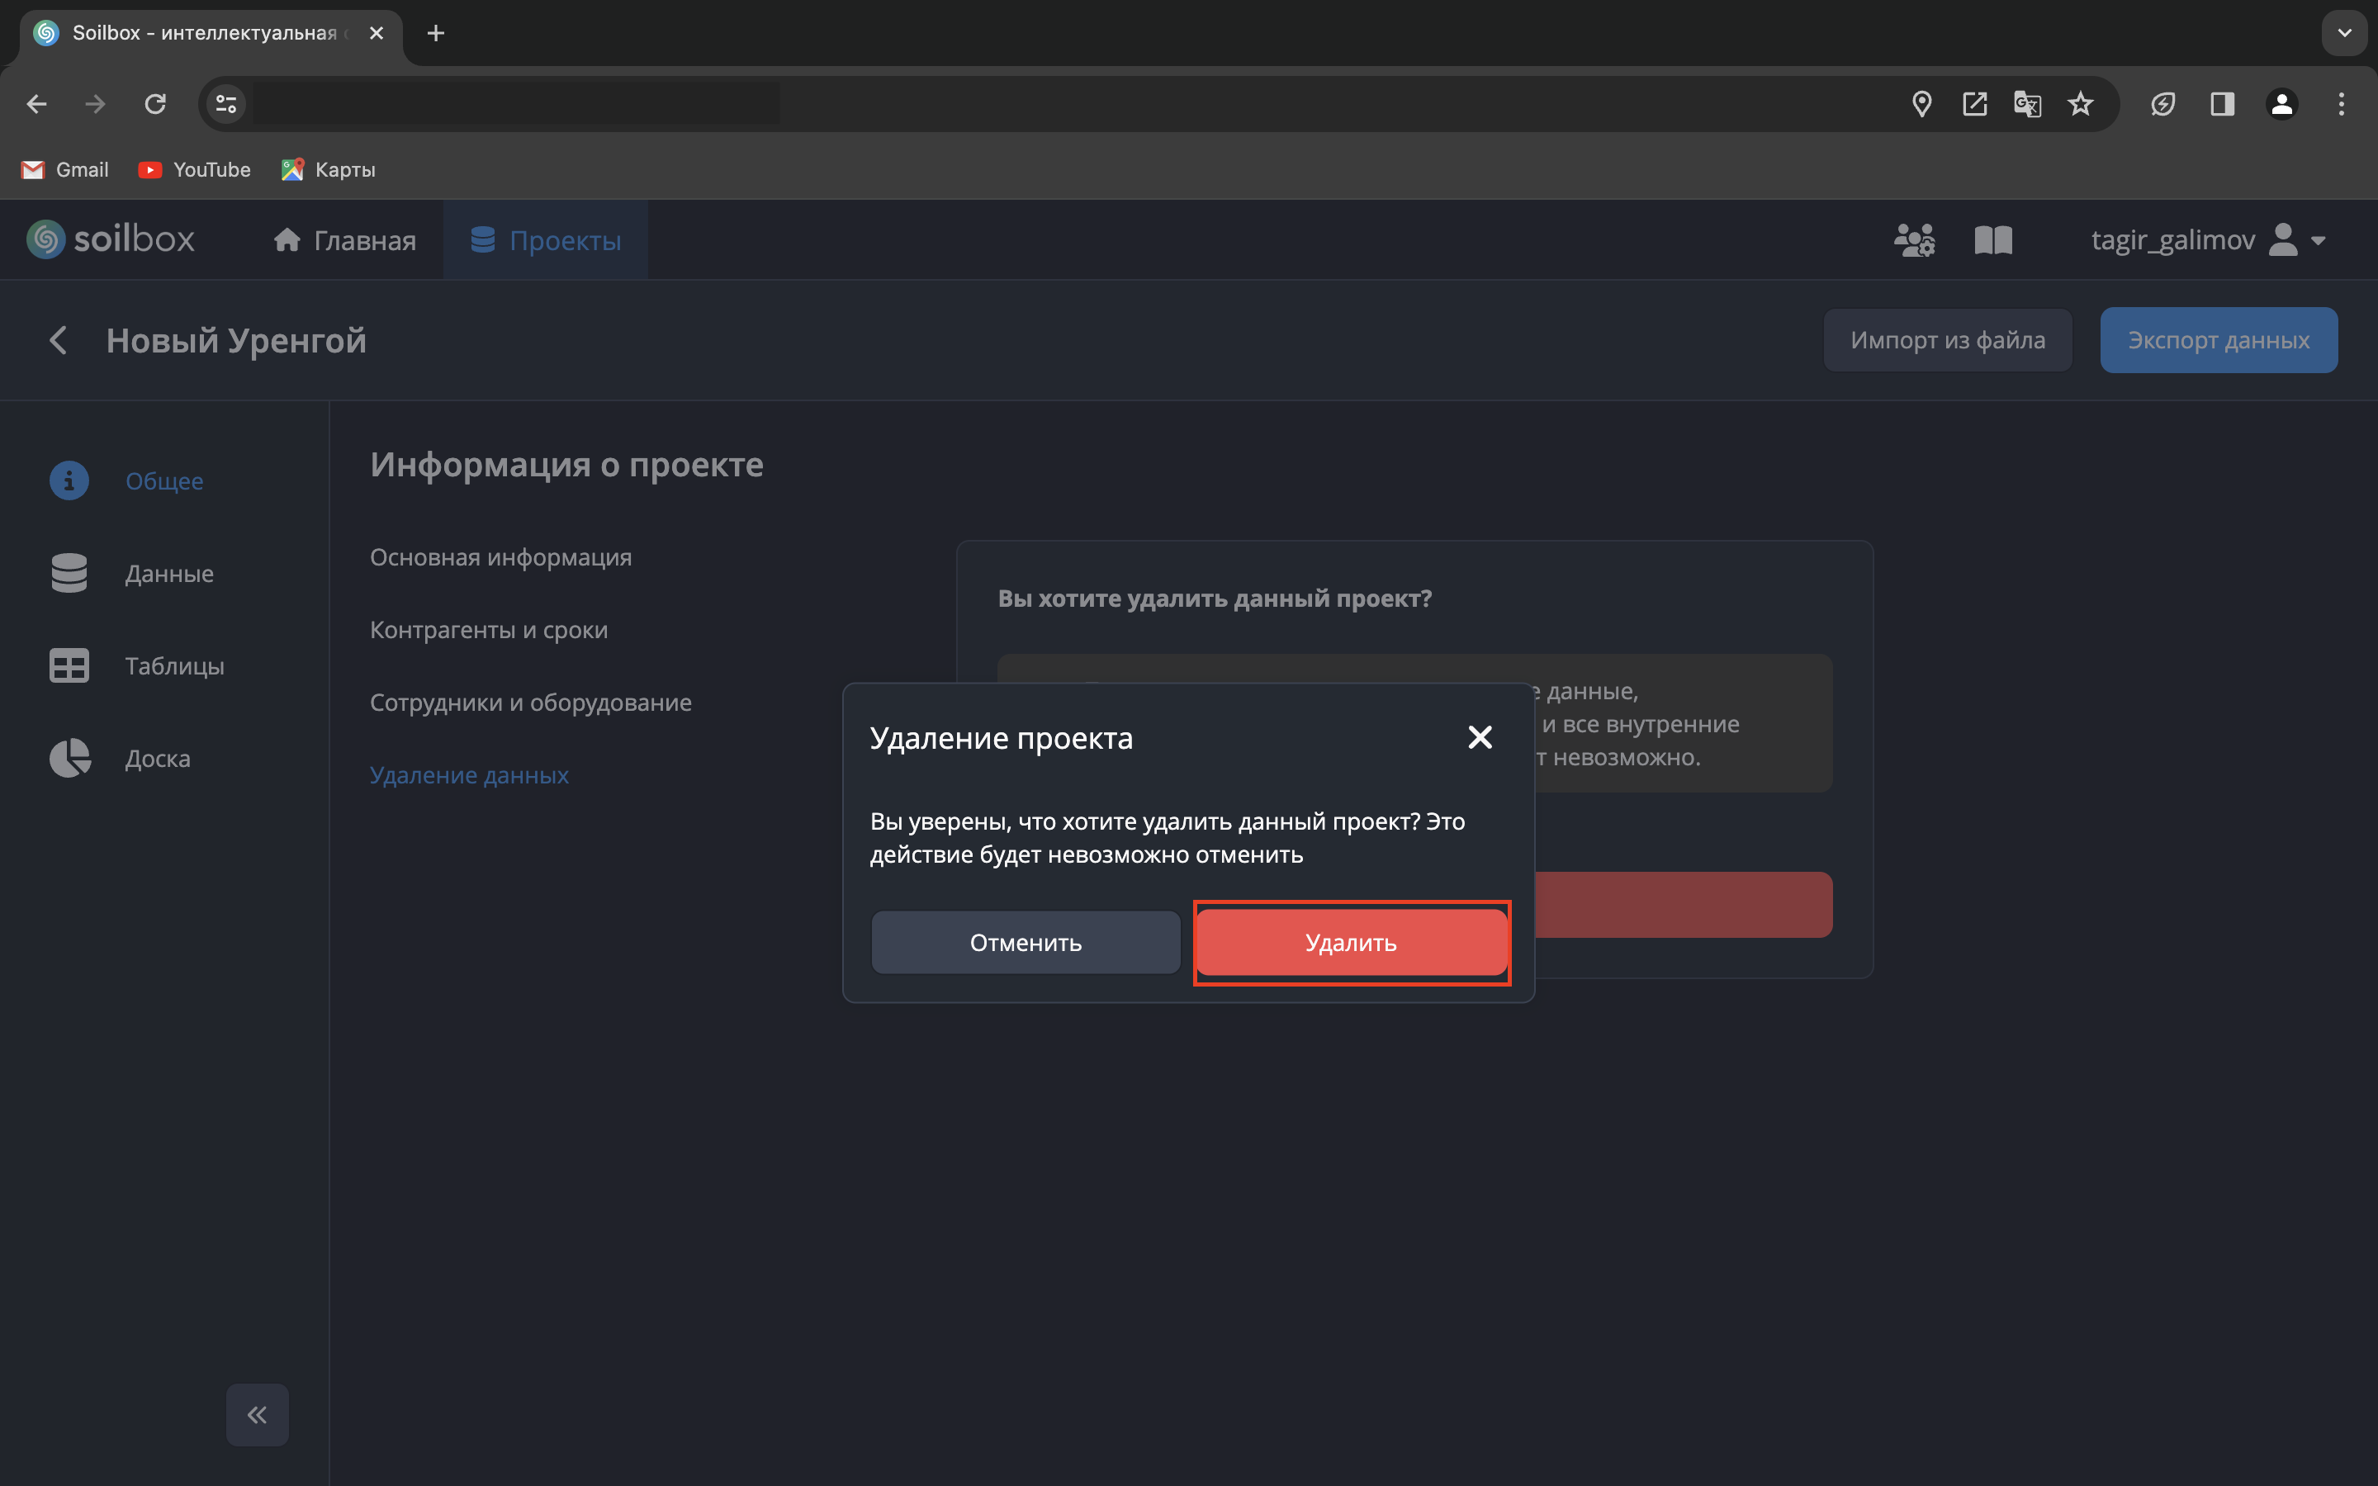Open Контрагенты и сроки section
The height and width of the screenshot is (1486, 2378).
click(488, 630)
